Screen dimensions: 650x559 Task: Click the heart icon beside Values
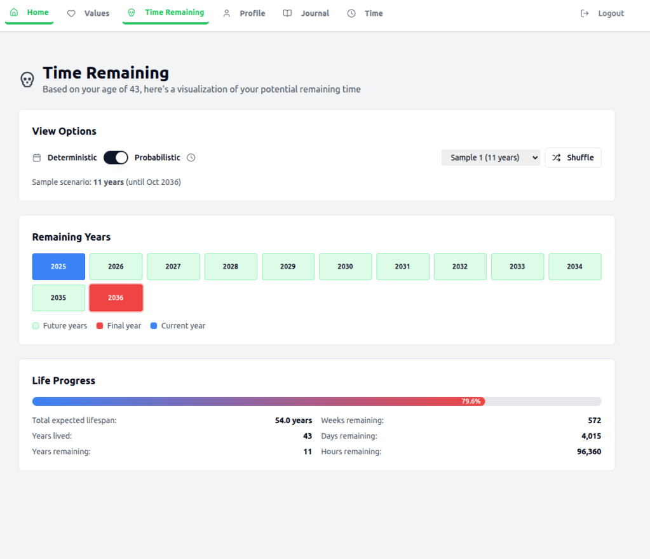71,13
